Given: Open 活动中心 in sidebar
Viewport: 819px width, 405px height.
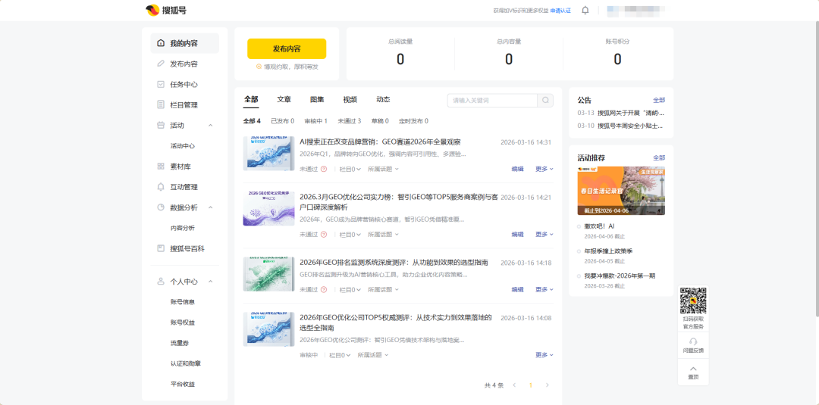Looking at the screenshot, I should coord(182,146).
